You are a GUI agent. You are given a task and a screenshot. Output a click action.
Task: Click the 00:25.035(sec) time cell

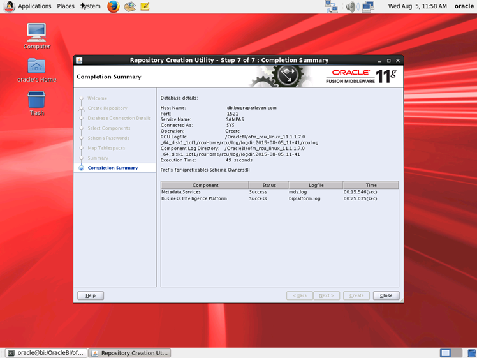[x=360, y=199]
